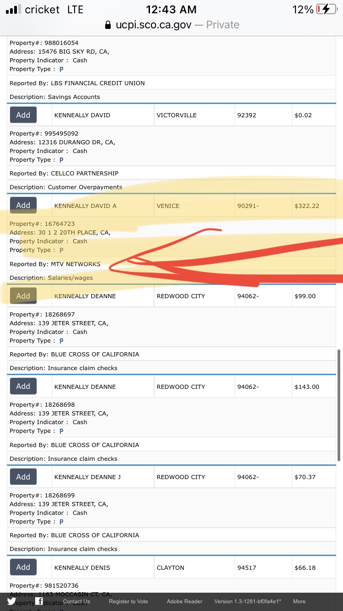Select Property# 988016054

point(44,43)
